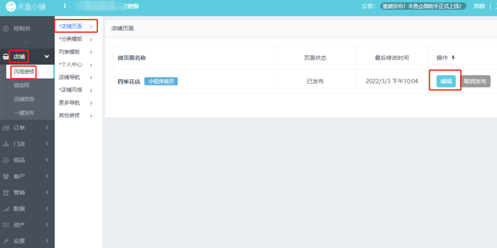The width and height of the screenshot is (497, 248).
Task: Expand the 数据 menu arrow
Action: coord(47,209)
